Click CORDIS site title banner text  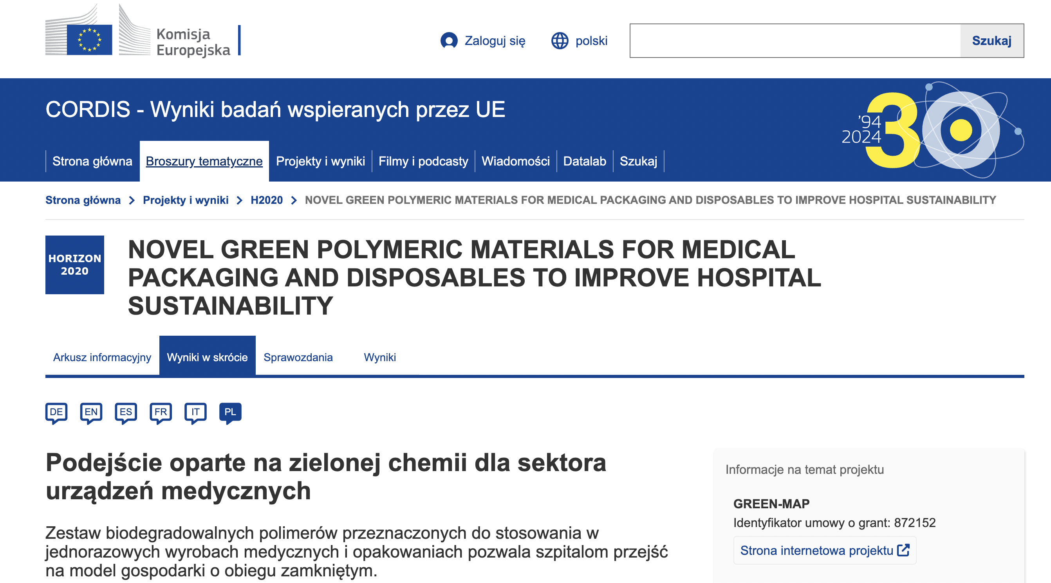coord(275,110)
